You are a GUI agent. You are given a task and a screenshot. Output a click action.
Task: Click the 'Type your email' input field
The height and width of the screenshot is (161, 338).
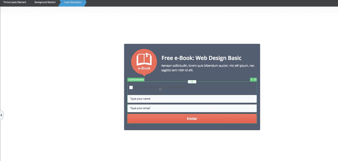point(192,108)
